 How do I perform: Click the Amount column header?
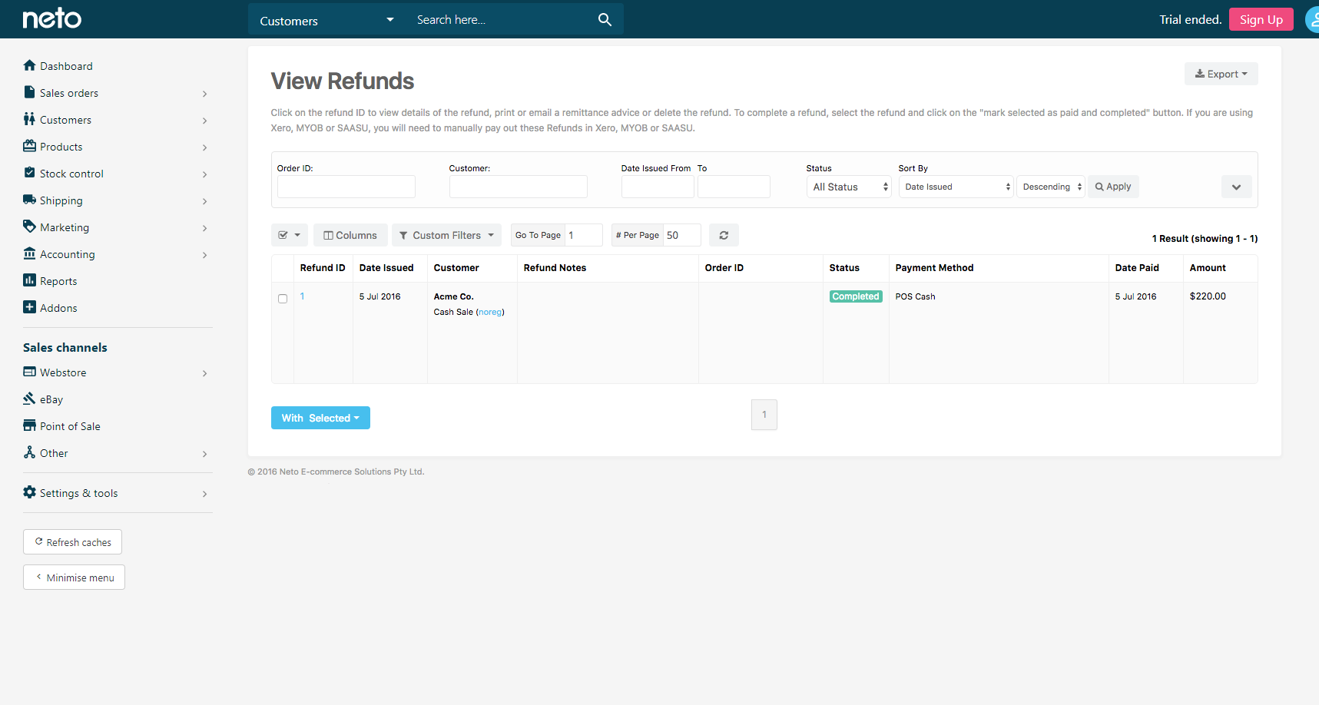pyautogui.click(x=1208, y=268)
